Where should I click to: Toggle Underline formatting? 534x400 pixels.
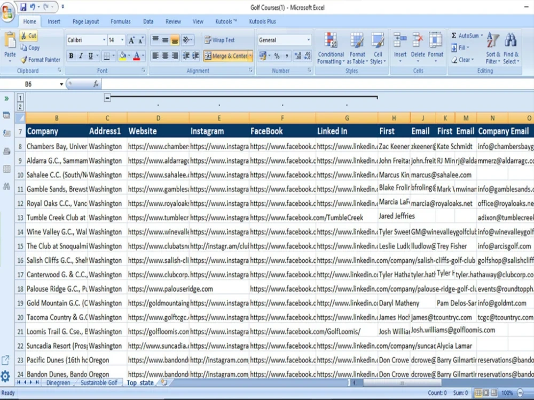pyautogui.click(x=91, y=56)
